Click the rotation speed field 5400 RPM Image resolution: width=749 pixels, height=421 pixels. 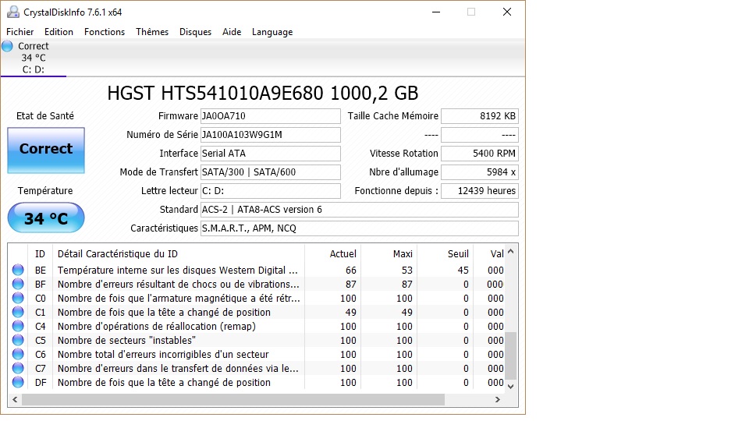(x=480, y=154)
